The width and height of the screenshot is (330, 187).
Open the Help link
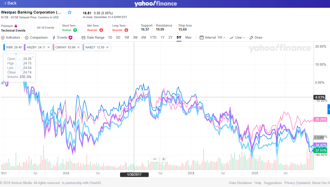click(x=258, y=183)
